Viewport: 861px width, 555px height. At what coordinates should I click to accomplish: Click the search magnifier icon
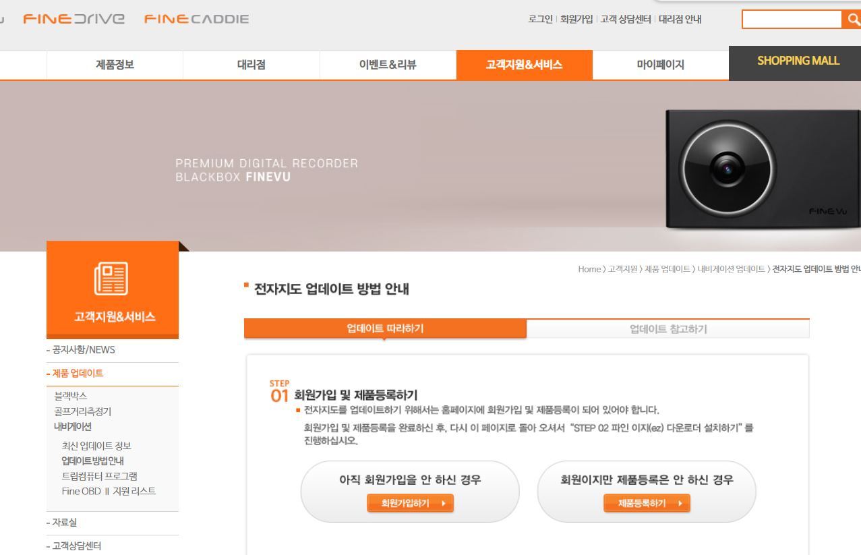[x=853, y=19]
